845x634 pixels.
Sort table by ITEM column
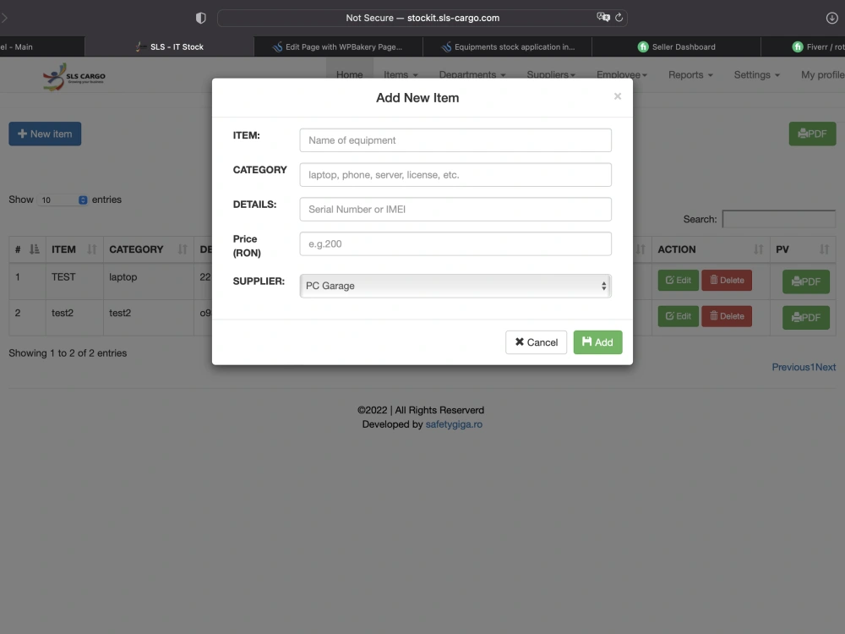click(74, 249)
